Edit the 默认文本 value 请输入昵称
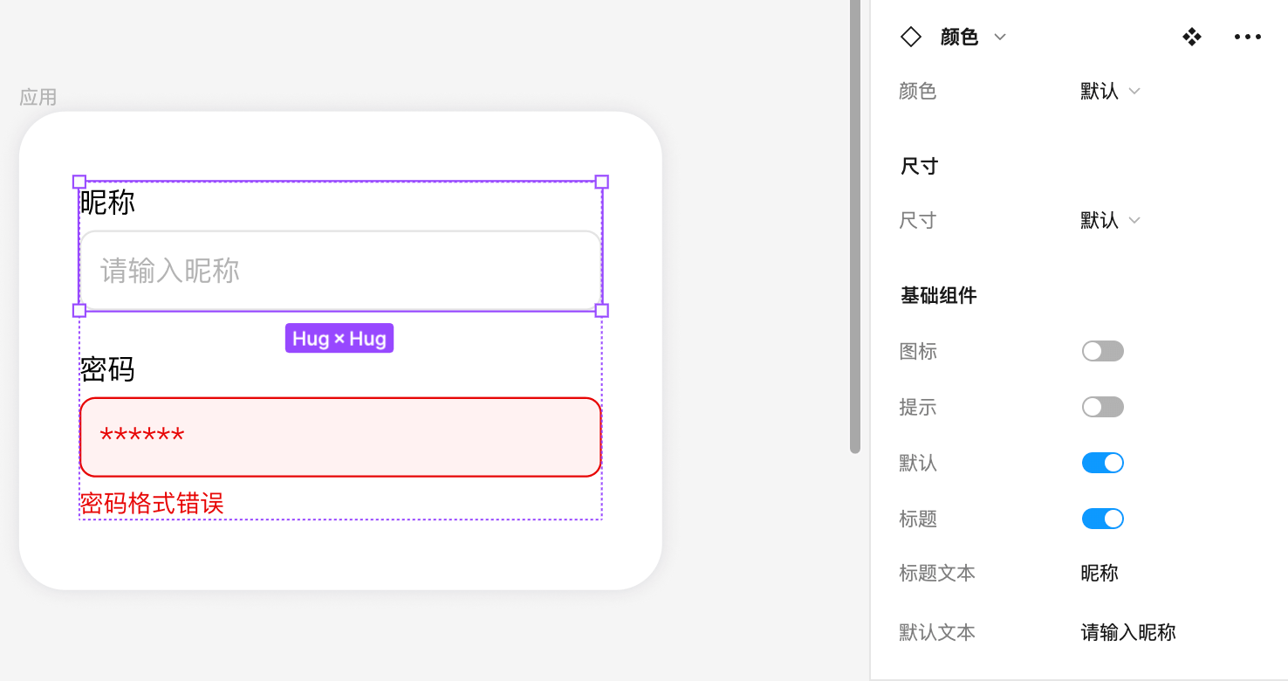Image resolution: width=1288 pixels, height=681 pixels. (x=1128, y=632)
